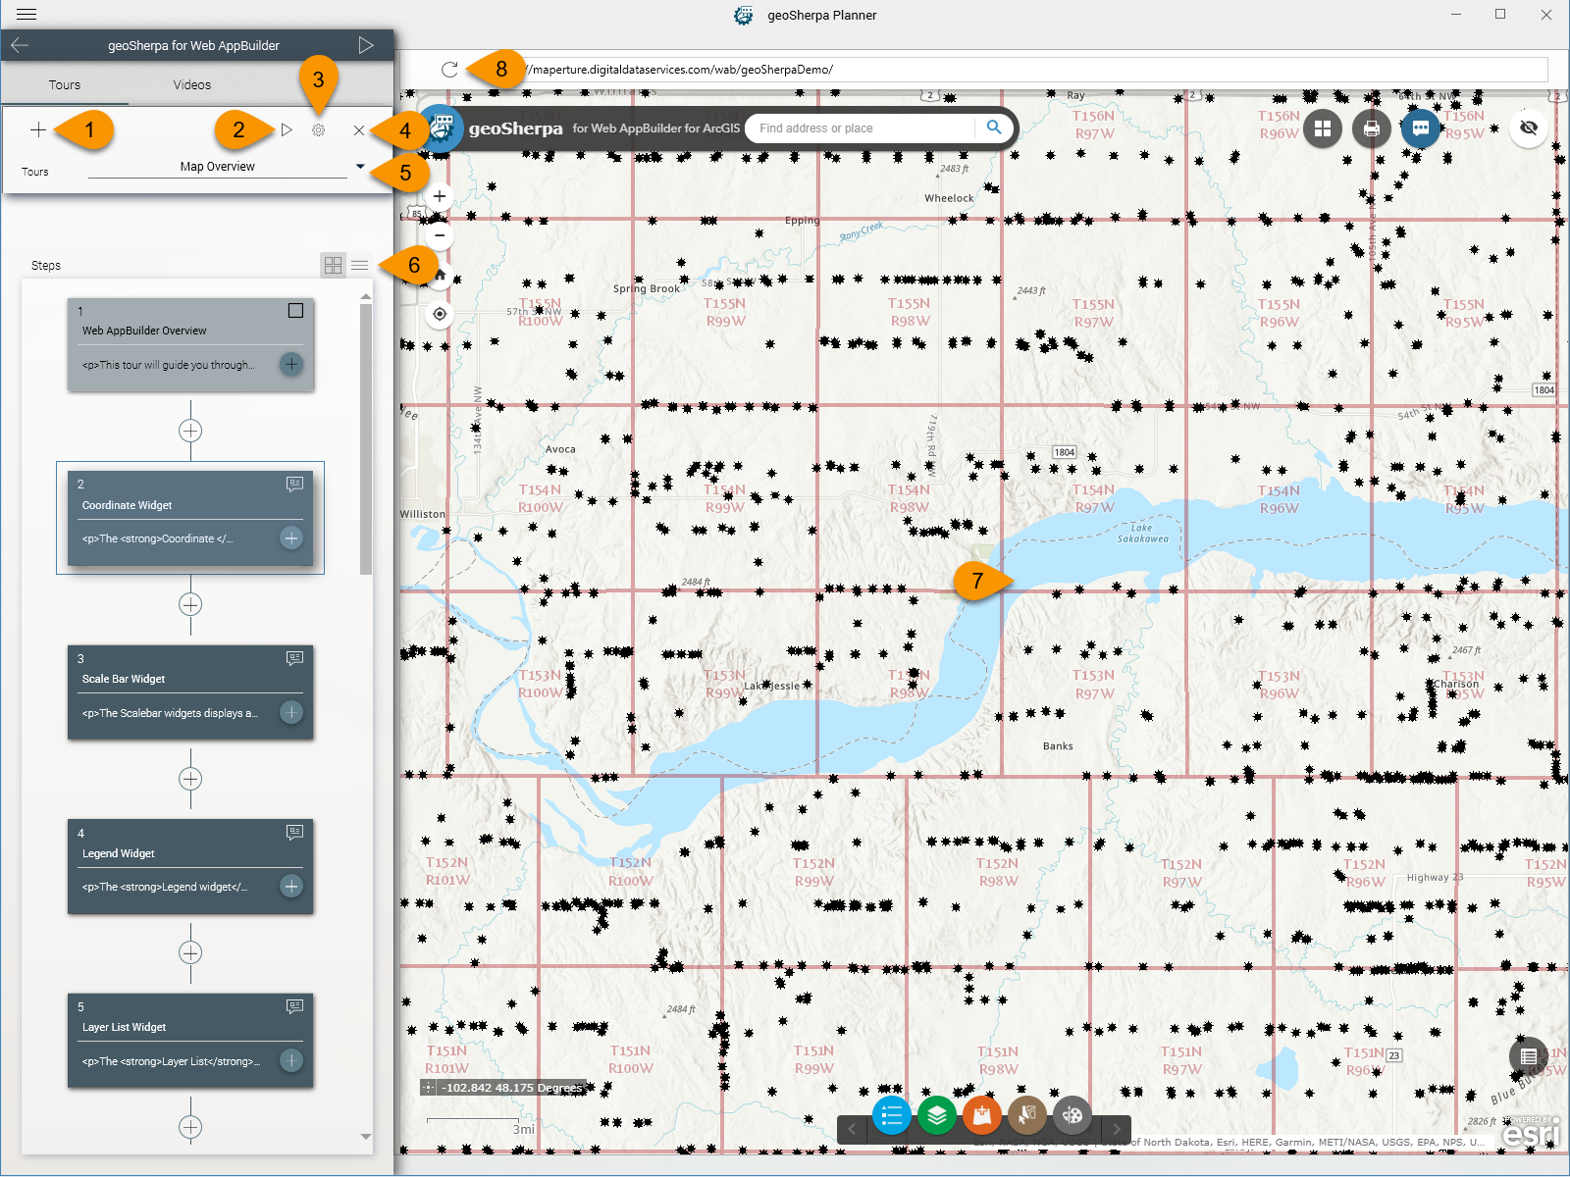Switch steps to grid view

pyautogui.click(x=334, y=265)
